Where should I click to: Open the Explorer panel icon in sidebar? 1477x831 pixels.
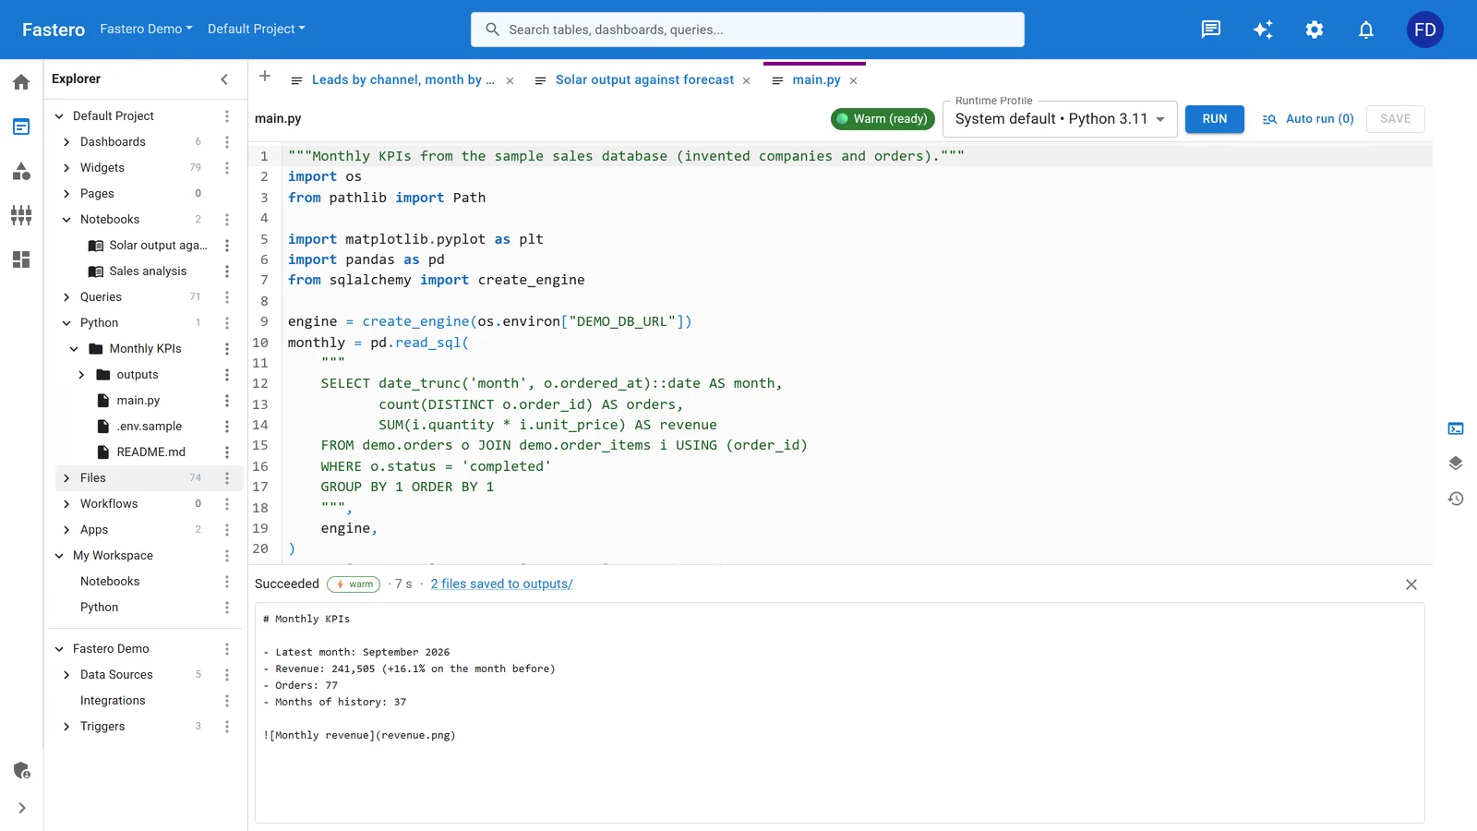point(21,126)
